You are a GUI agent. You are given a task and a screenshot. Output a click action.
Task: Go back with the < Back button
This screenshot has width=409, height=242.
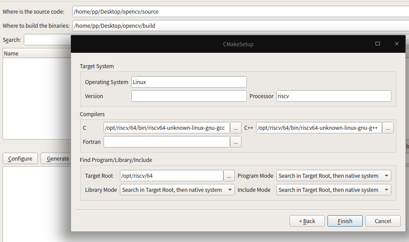pyautogui.click(x=307, y=221)
